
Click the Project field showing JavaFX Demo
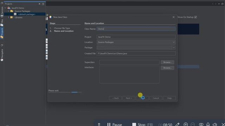[x=136, y=37]
